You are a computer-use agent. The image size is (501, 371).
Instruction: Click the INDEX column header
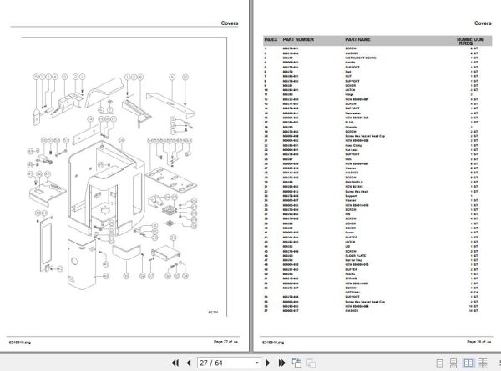[271, 39]
